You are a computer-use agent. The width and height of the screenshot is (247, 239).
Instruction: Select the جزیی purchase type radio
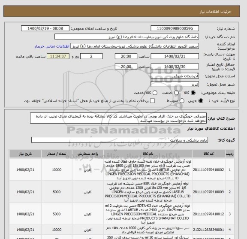[x=201, y=101]
